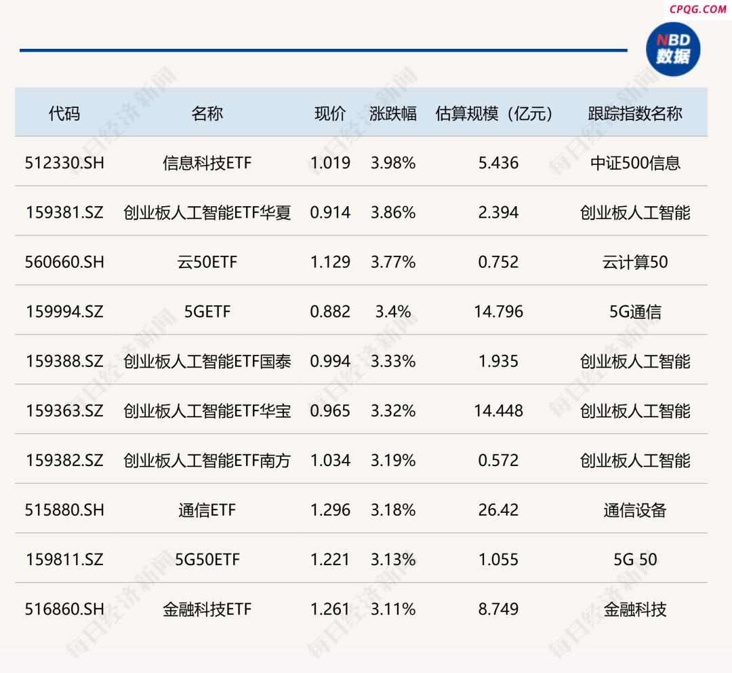Click the change value 3.86%
Viewport: 732px width, 673px height.
click(x=393, y=212)
